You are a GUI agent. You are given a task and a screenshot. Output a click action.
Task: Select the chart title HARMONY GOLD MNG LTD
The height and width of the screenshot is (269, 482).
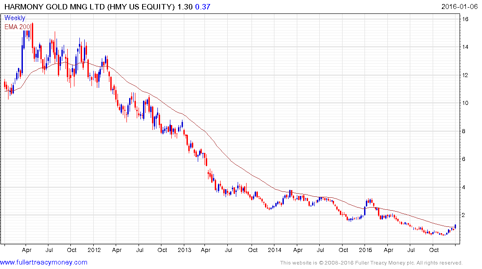click(x=54, y=7)
